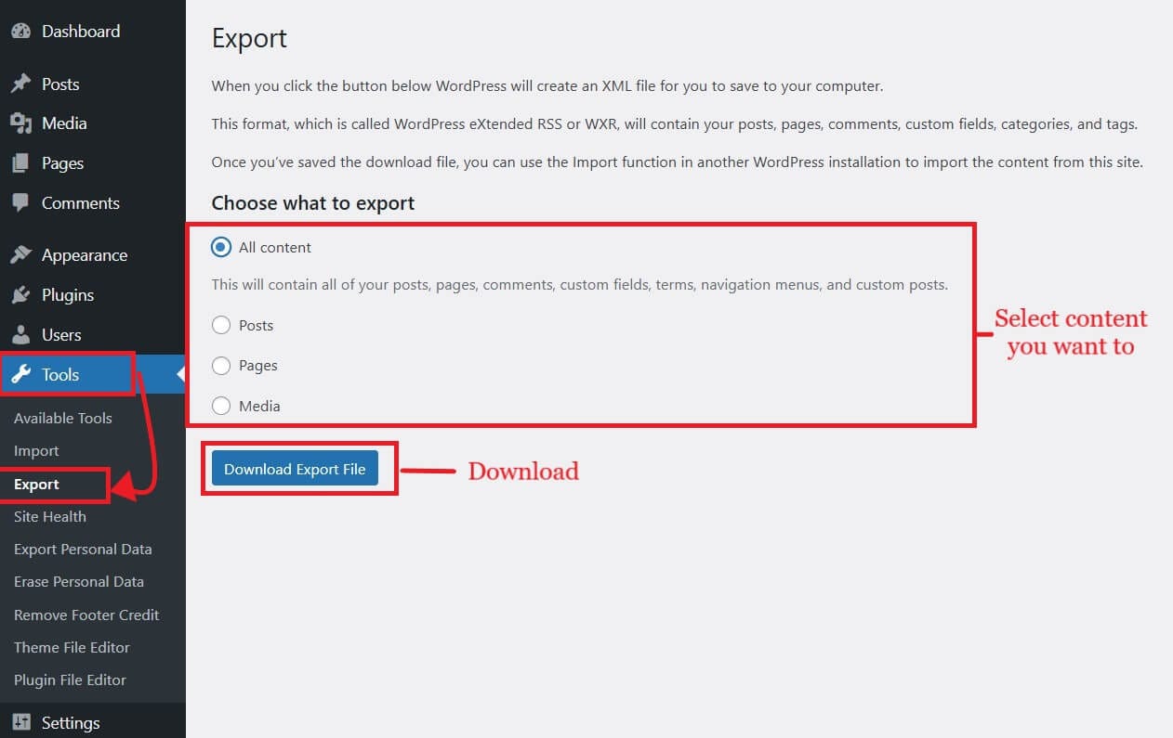The image size is (1173, 738).
Task: Open Theme File Editor link
Action: click(x=72, y=647)
